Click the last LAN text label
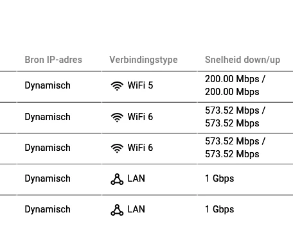293x242 pixels. [136, 209]
